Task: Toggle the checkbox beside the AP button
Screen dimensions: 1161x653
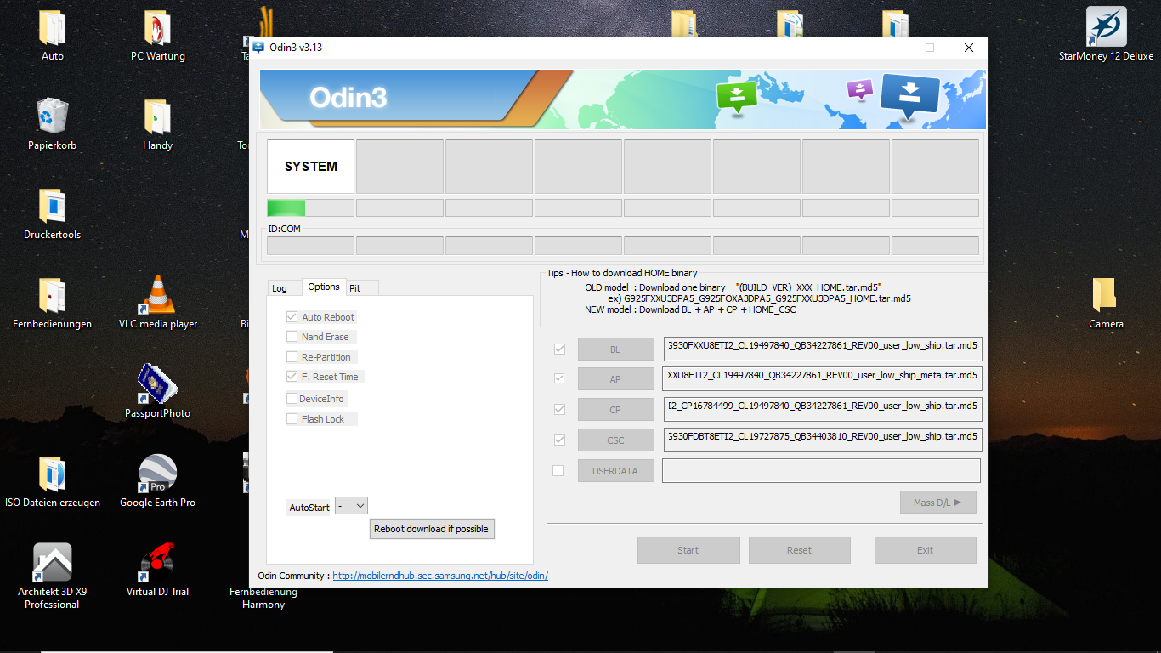Action: tap(559, 378)
